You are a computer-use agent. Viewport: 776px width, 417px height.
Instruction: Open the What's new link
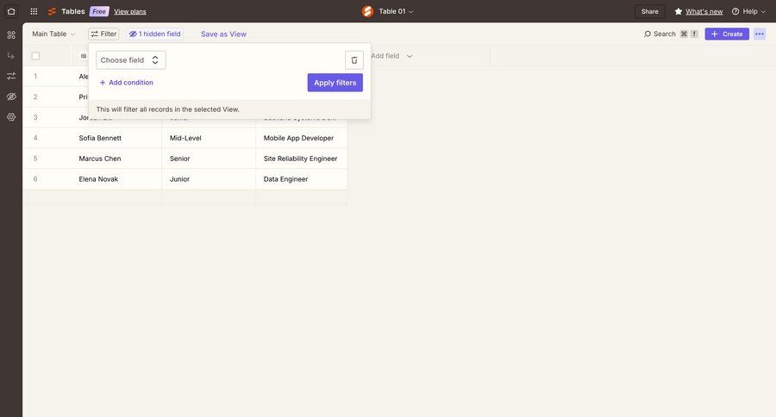tap(704, 11)
